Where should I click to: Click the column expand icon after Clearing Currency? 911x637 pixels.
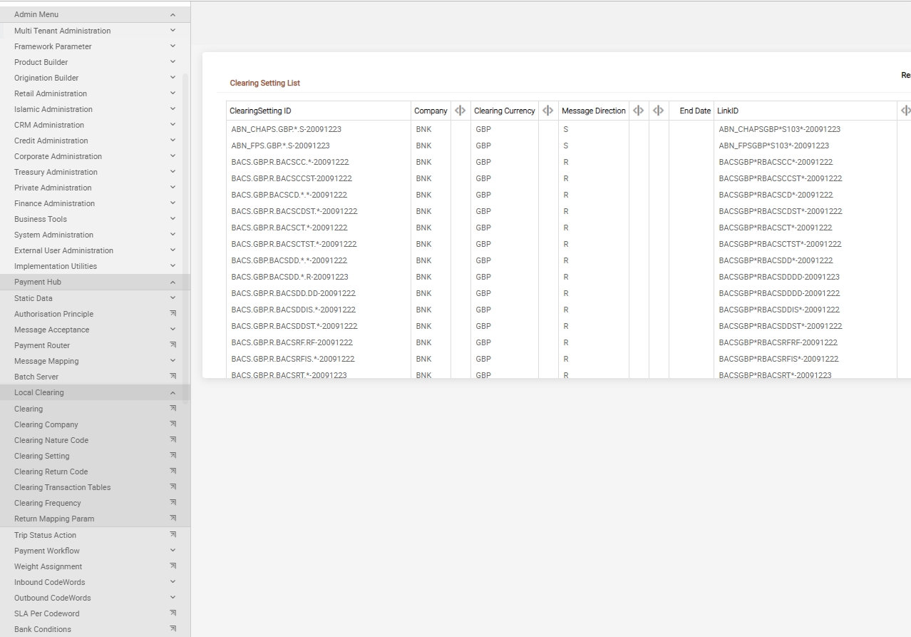(548, 111)
